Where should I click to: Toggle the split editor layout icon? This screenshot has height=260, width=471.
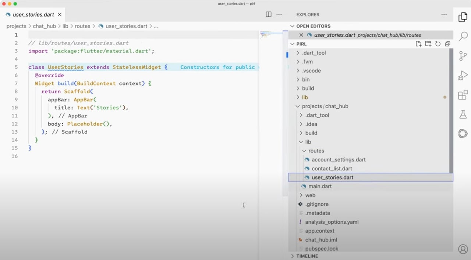268,14
